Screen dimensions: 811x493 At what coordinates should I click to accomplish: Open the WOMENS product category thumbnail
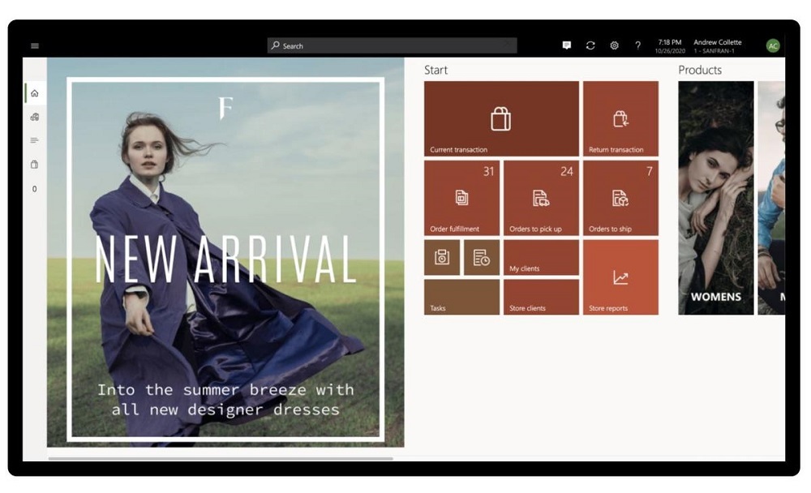click(716, 198)
